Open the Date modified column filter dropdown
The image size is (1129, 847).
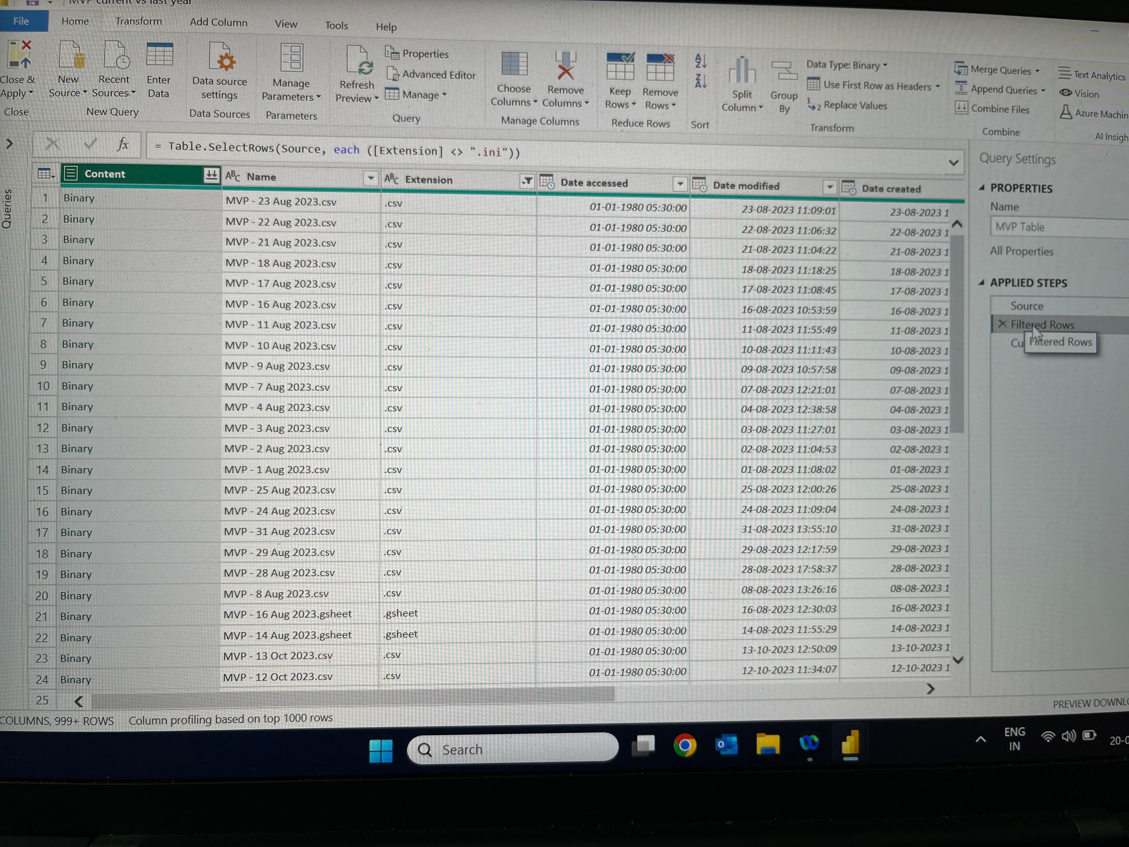click(830, 187)
